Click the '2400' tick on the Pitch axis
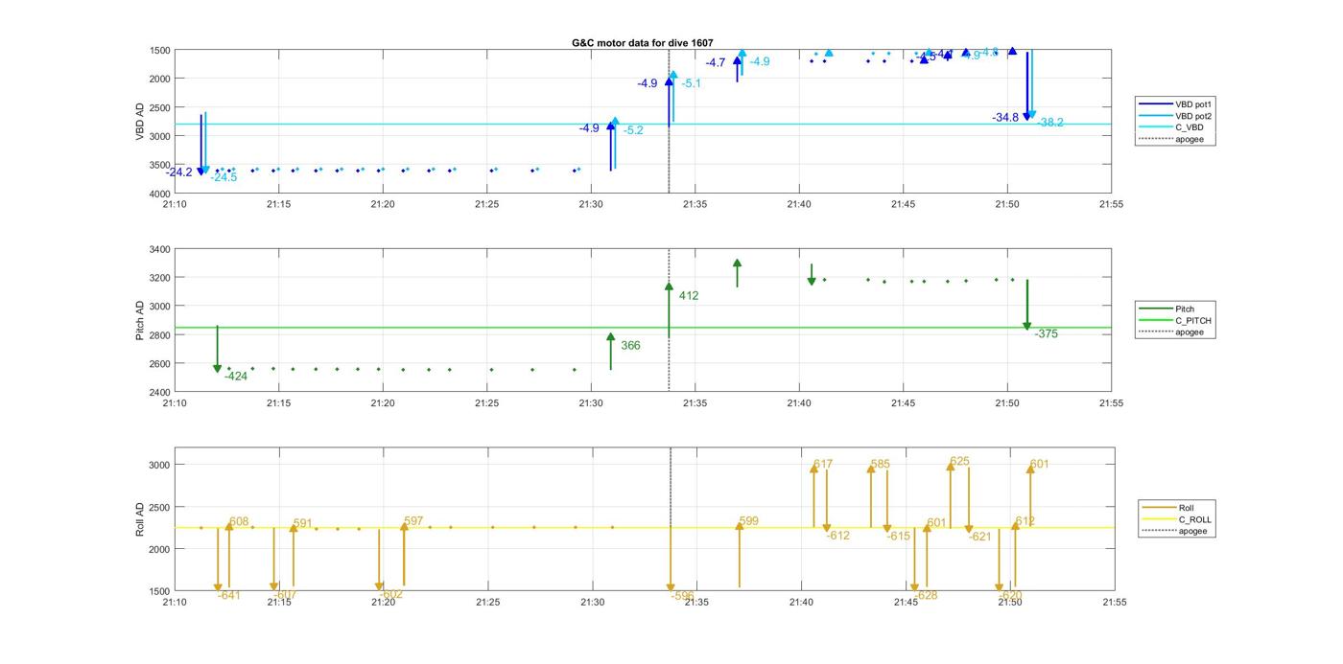 [160, 393]
